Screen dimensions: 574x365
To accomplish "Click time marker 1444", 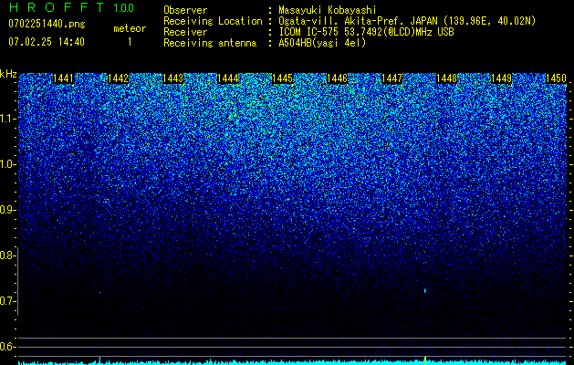I will 228,78.
